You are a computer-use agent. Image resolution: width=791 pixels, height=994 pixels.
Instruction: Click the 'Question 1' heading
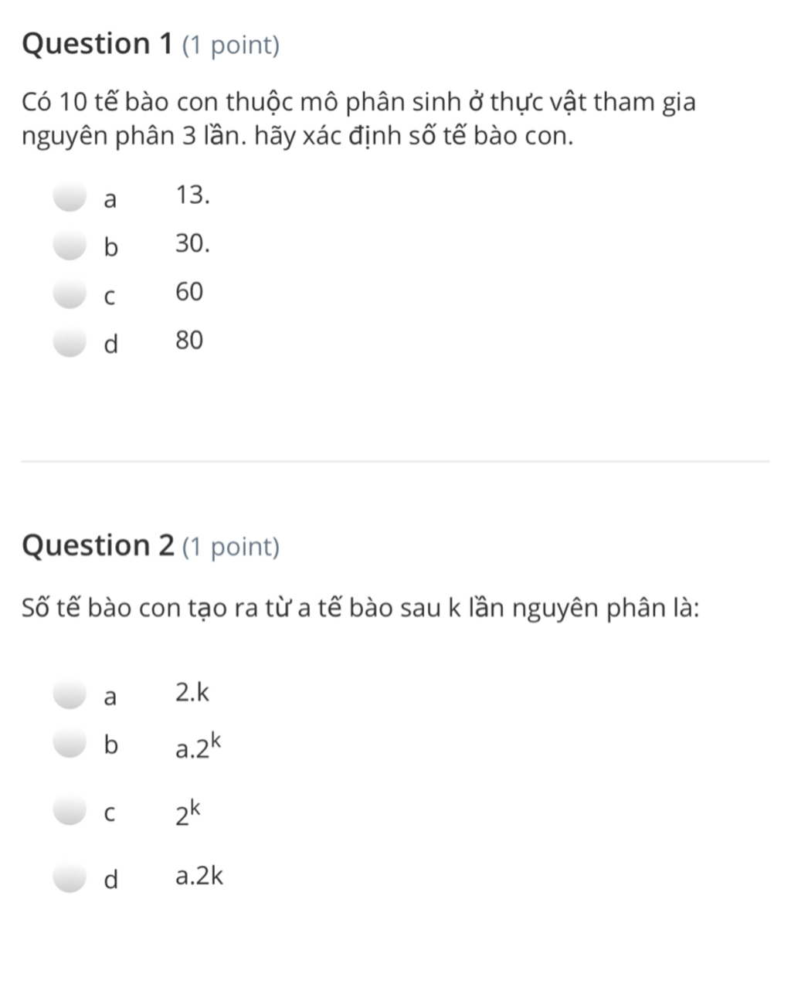coord(97,45)
